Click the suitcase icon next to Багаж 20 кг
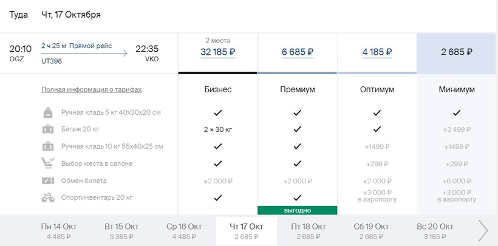 click(48, 129)
